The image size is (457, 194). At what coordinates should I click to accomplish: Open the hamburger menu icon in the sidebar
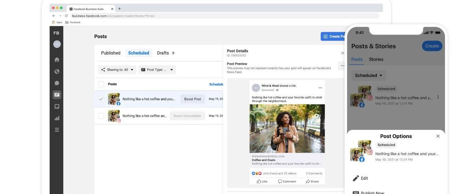click(57, 130)
